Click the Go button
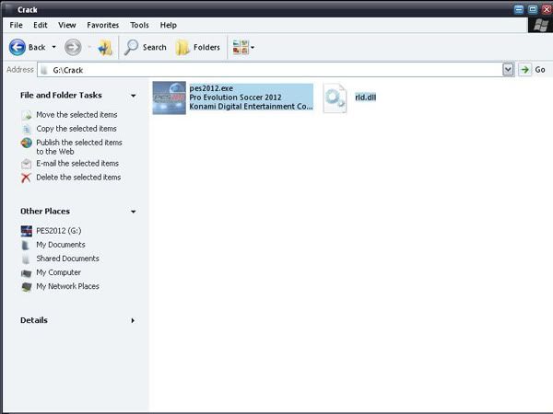Image resolution: width=553 pixels, height=414 pixels. 533,70
